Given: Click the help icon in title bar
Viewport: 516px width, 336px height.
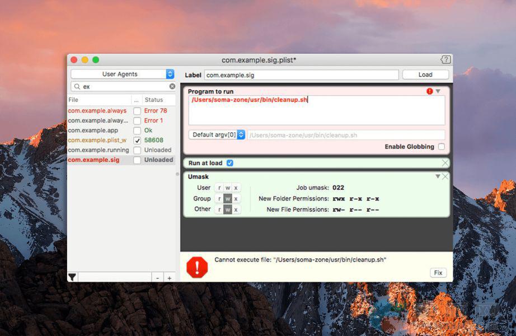Looking at the screenshot, I should pos(445,60).
